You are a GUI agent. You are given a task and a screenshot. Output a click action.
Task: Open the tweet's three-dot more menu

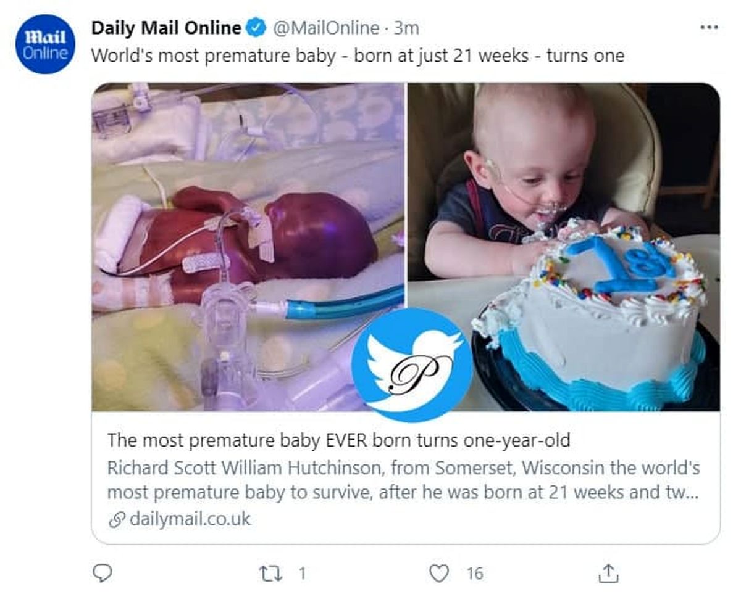[709, 28]
